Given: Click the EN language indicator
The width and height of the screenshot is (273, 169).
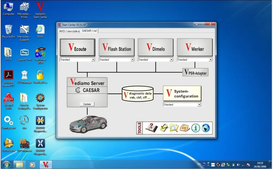Looking at the screenshot, I should pos(199,164).
